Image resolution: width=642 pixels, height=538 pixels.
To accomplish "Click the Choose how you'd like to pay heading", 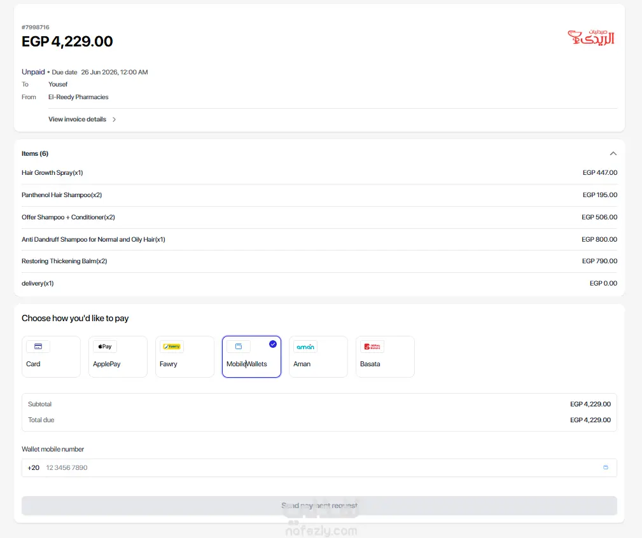I will point(75,319).
